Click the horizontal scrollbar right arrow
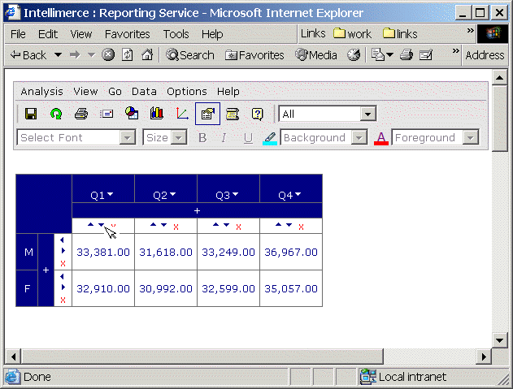This screenshot has height=389, width=513. [484, 357]
